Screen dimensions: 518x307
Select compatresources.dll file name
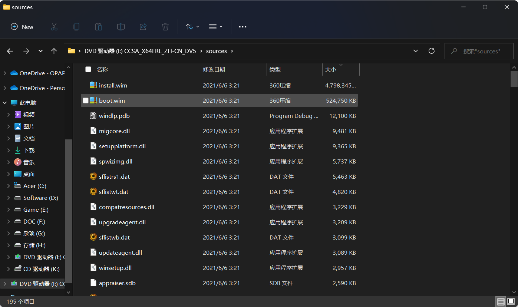tap(126, 207)
